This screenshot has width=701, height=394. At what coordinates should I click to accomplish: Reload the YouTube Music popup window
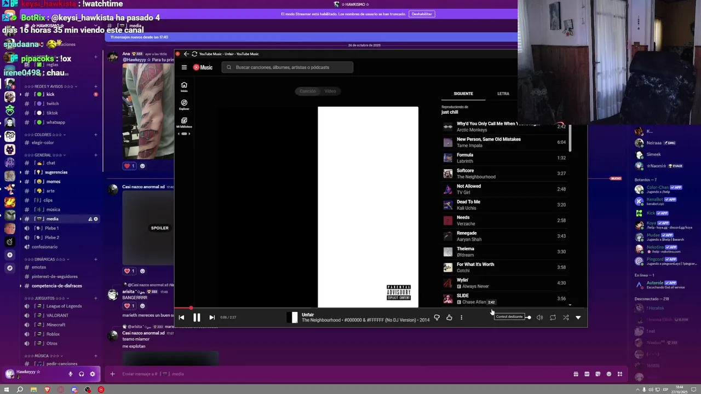click(x=194, y=54)
